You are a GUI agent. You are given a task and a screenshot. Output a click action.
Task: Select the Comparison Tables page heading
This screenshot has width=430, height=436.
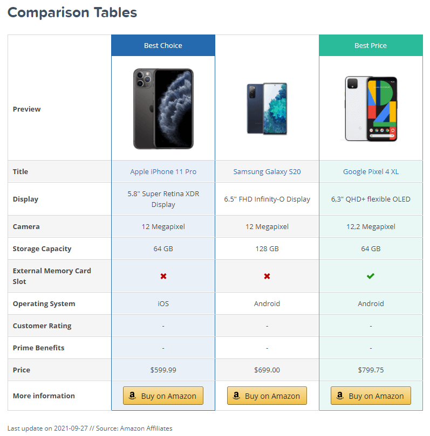pyautogui.click(x=72, y=12)
